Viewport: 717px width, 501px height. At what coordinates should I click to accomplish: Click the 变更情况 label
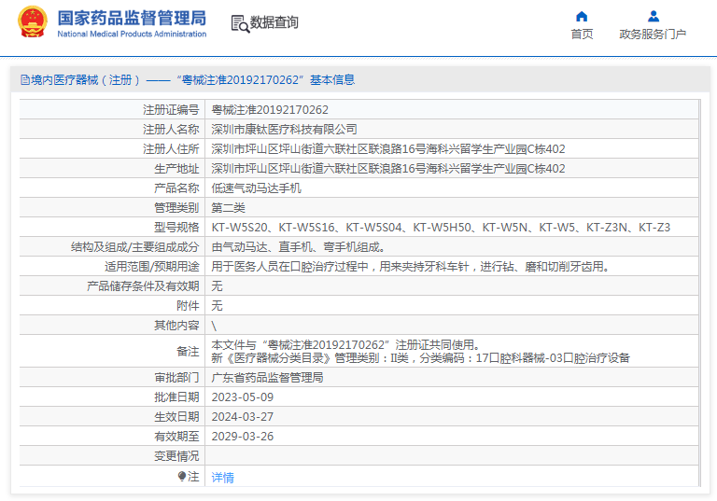[176, 456]
